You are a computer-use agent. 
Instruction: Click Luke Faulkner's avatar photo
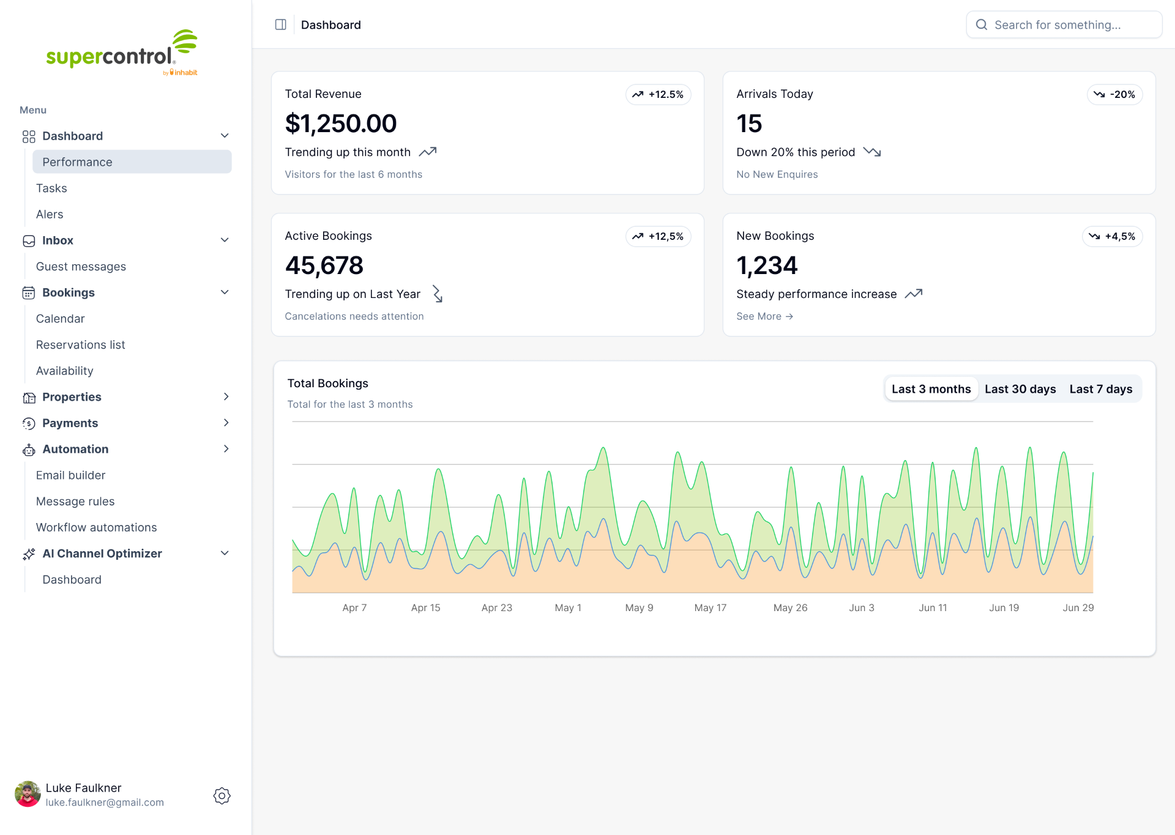tap(28, 794)
